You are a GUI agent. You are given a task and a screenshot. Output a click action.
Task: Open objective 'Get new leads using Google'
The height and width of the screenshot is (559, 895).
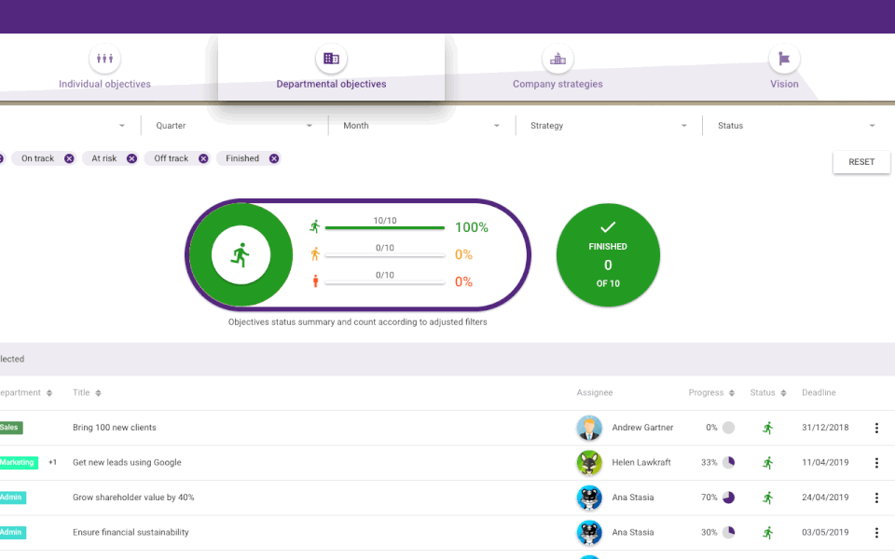pos(127,463)
